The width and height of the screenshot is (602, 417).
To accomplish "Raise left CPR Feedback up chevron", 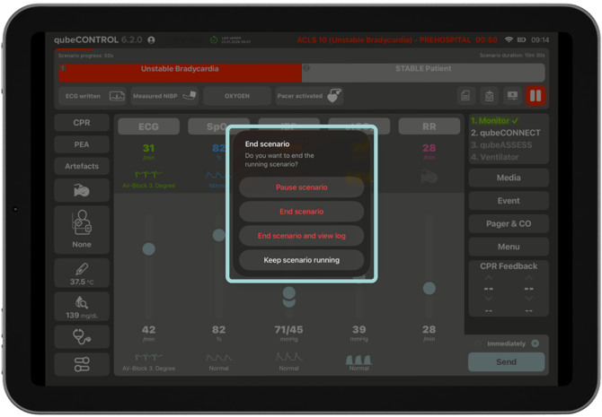I will tap(489, 278).
